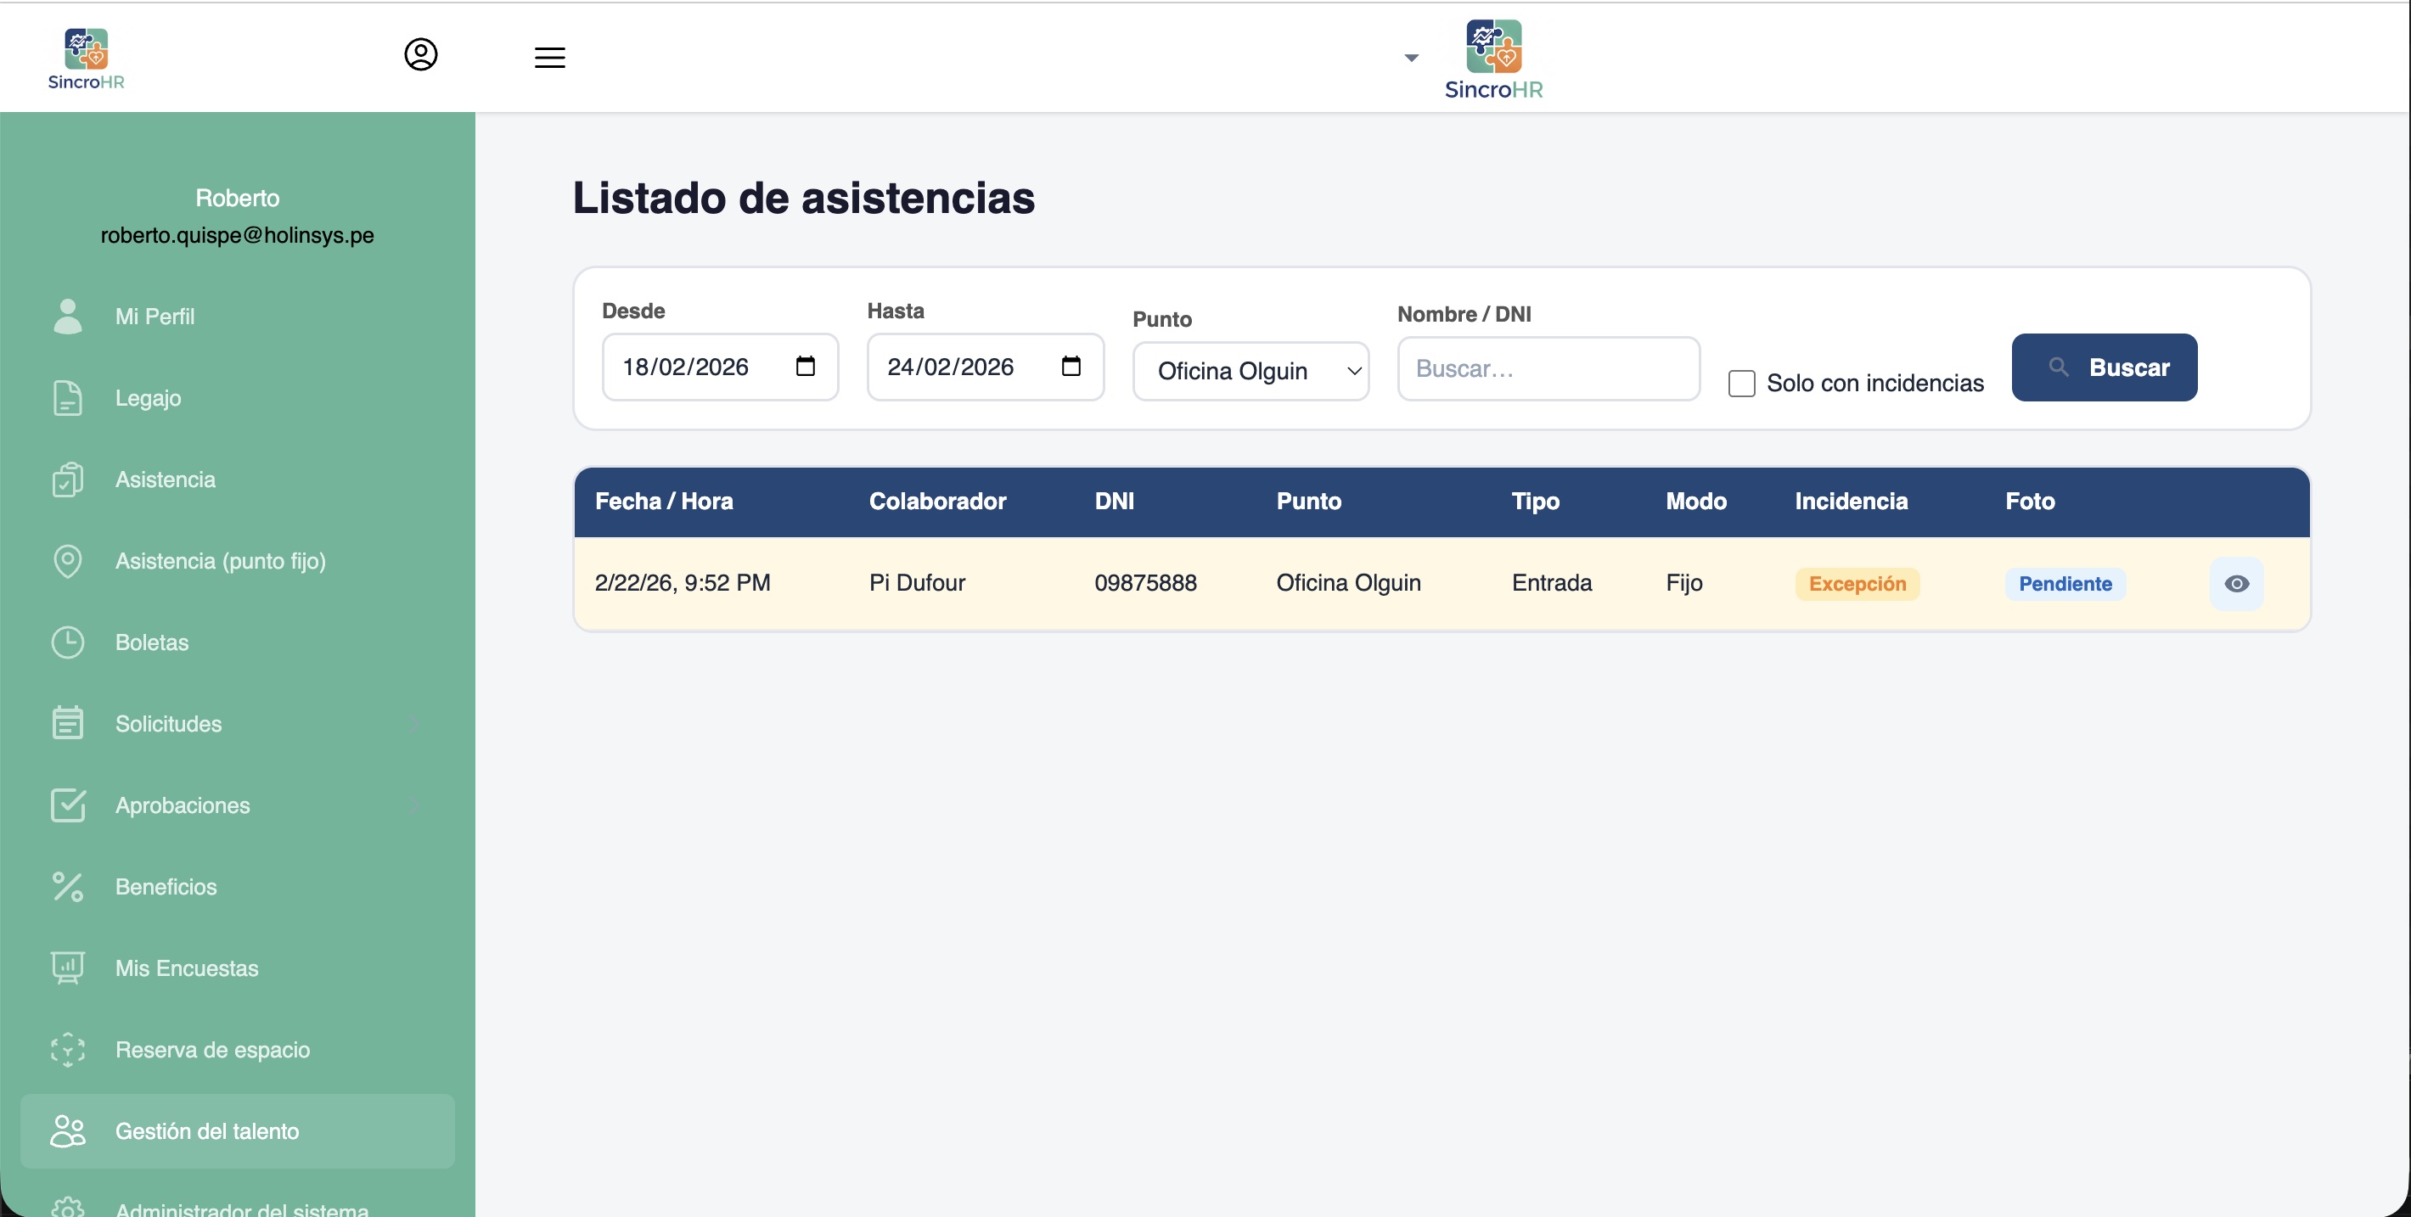Click the Boletas clock icon
Screen dimensions: 2411x1217
click(x=67, y=642)
